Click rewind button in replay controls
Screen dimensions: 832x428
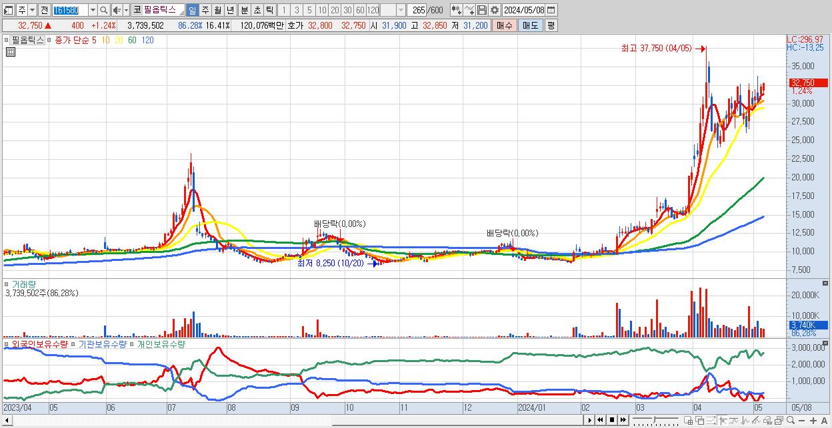[600, 420]
